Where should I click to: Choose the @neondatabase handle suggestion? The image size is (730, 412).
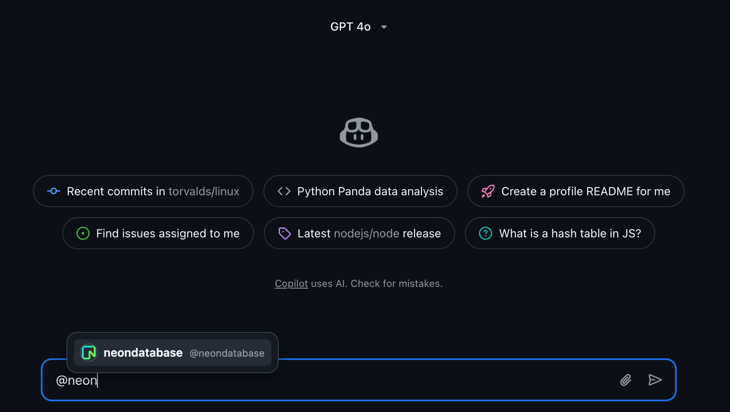click(x=227, y=353)
